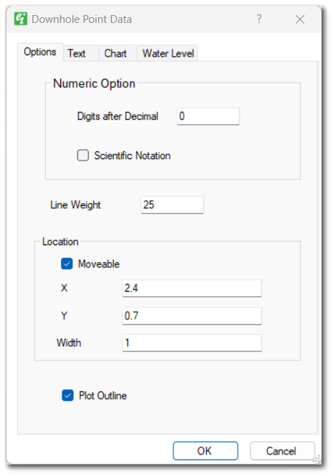The image size is (333, 476).
Task: Go to the Water Level tab
Action: pyautogui.click(x=168, y=54)
